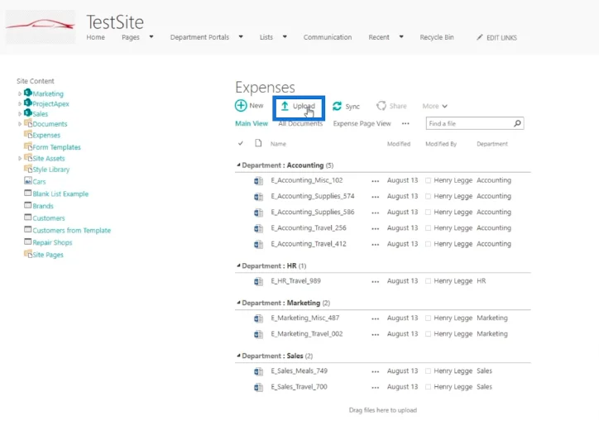Click the Documents library icon in sidebar
This screenshot has height=435, width=599.
[28, 123]
